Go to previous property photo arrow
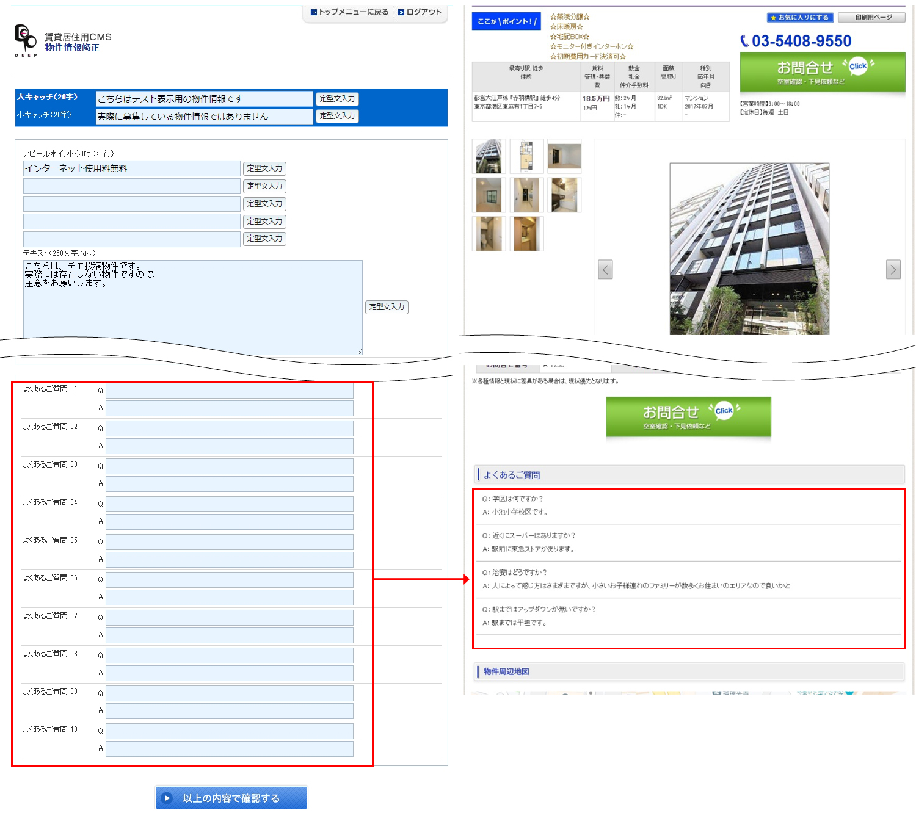916x824 pixels. click(x=605, y=269)
